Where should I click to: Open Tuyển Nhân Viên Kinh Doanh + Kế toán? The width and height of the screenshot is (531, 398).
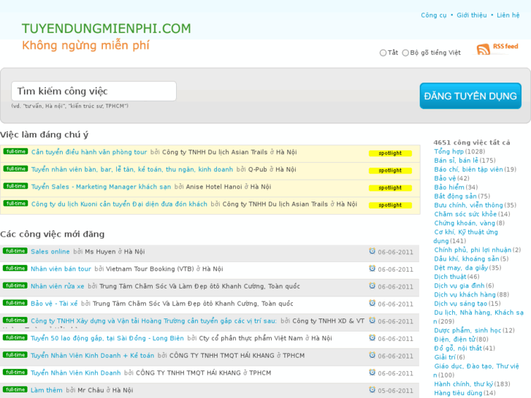pos(93,356)
